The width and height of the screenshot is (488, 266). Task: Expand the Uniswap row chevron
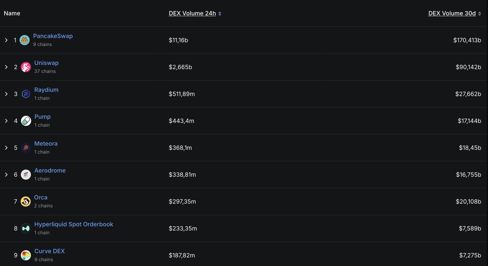pos(6,67)
